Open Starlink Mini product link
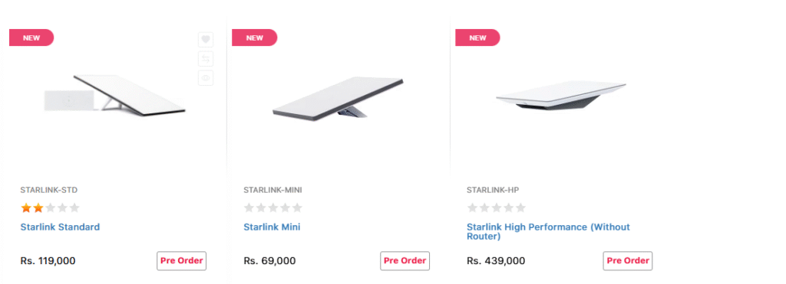The image size is (786, 284). tap(272, 227)
